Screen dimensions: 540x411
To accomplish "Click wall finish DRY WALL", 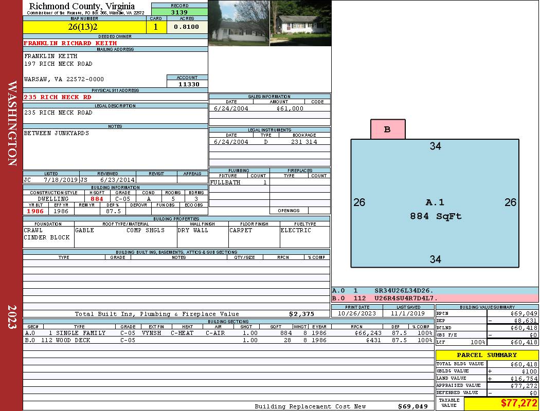I will coord(193,231).
